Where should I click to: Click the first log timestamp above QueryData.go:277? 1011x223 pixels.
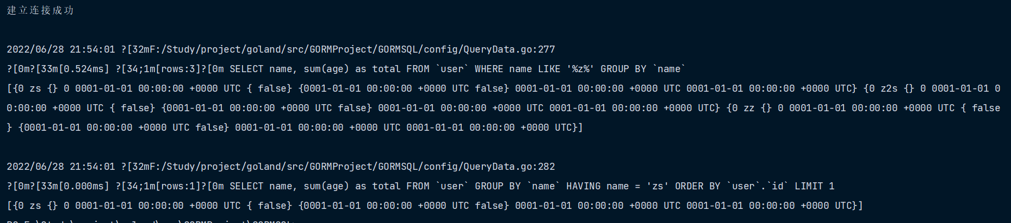point(60,49)
